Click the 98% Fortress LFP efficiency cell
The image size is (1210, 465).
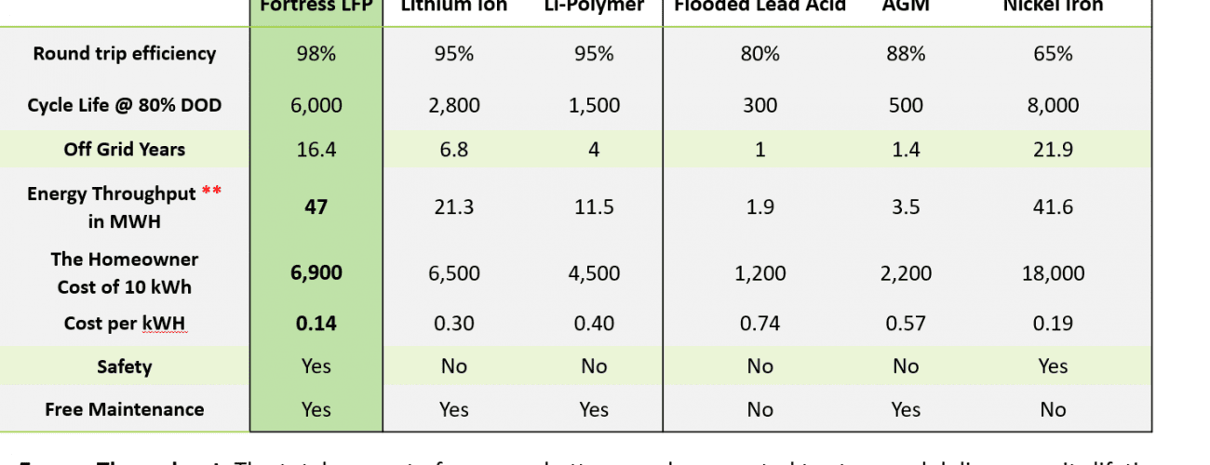pos(316,54)
